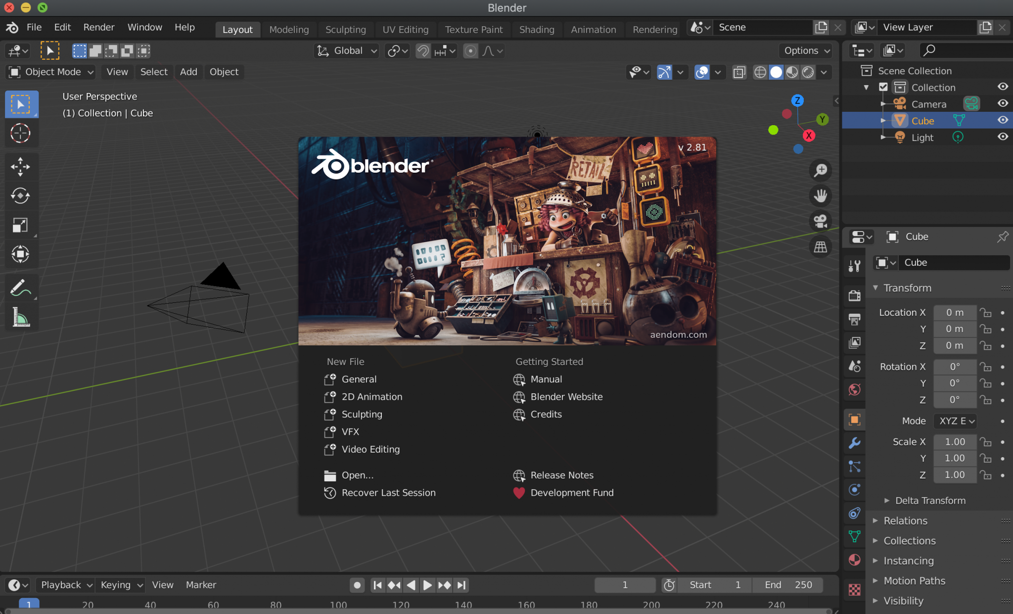Open the Release Notes link
The width and height of the screenshot is (1013, 614).
pos(562,475)
